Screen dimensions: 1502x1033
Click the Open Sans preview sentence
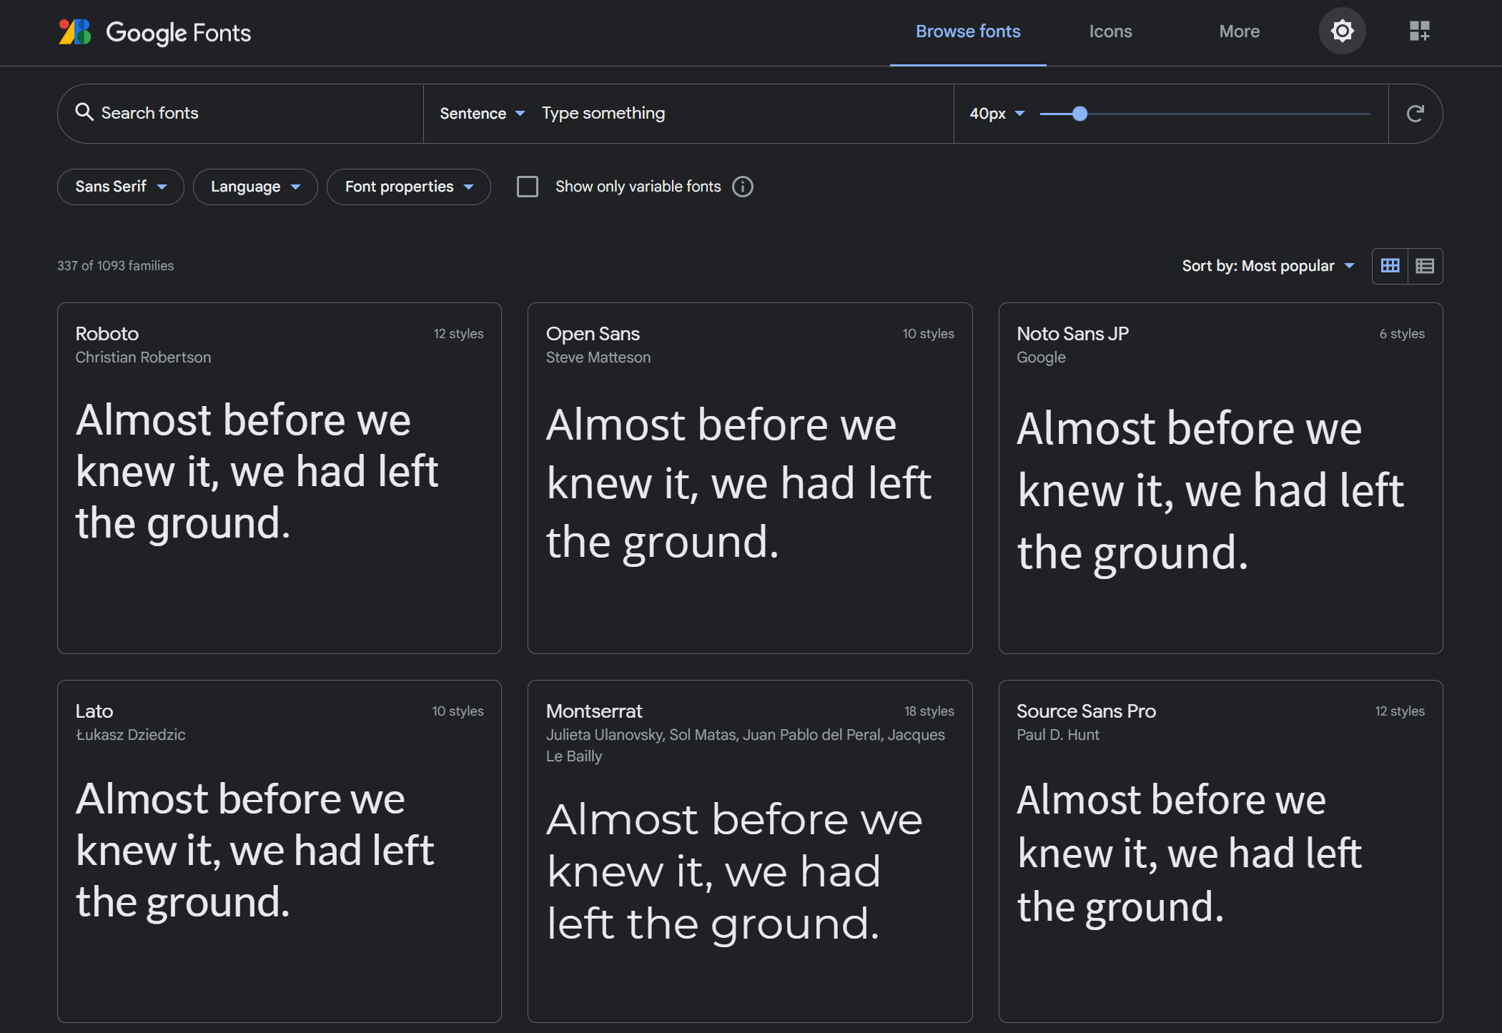[x=738, y=484]
